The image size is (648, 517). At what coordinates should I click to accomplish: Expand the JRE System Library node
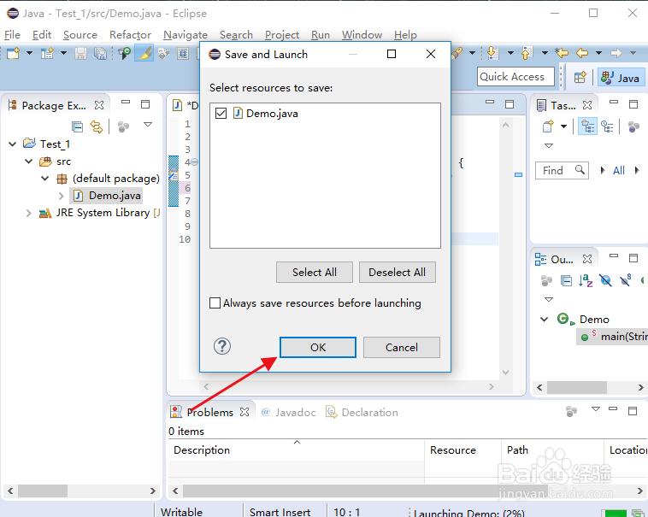pyautogui.click(x=28, y=213)
